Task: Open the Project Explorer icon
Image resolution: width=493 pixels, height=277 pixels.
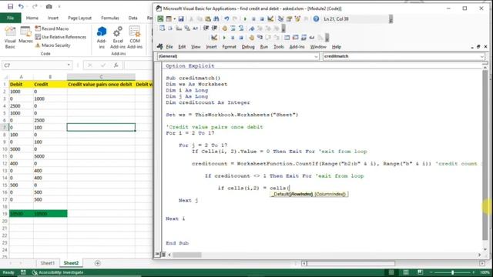Action: (x=280, y=18)
